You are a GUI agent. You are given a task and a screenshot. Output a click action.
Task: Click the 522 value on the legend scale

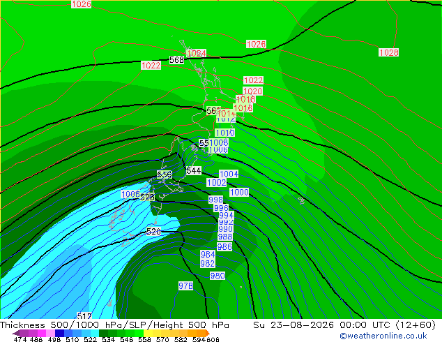click(x=91, y=339)
